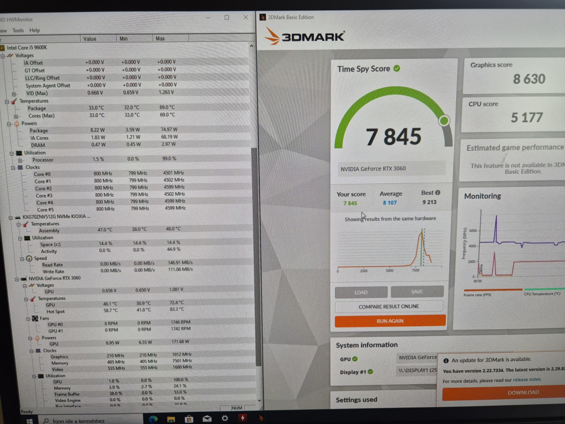Click the gauge icon beside Speed
The height and width of the screenshot is (424, 565).
tap(29, 258)
